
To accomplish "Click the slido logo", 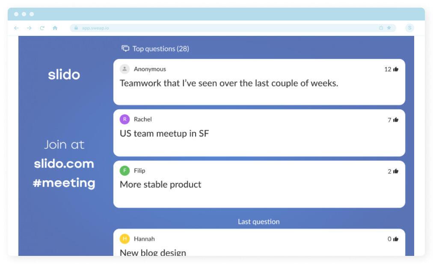I will [x=64, y=75].
